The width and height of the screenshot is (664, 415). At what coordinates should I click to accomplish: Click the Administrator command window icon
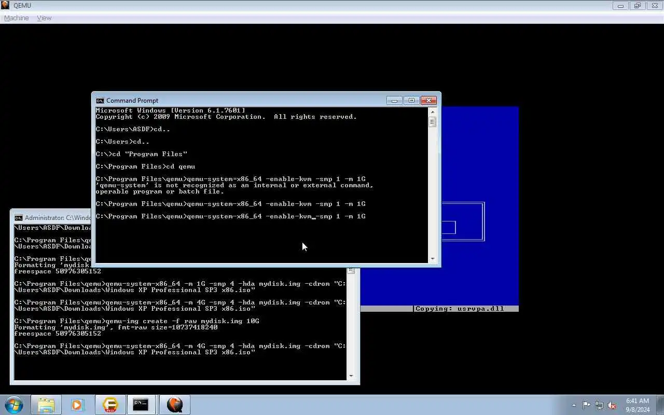pyautogui.click(x=19, y=218)
